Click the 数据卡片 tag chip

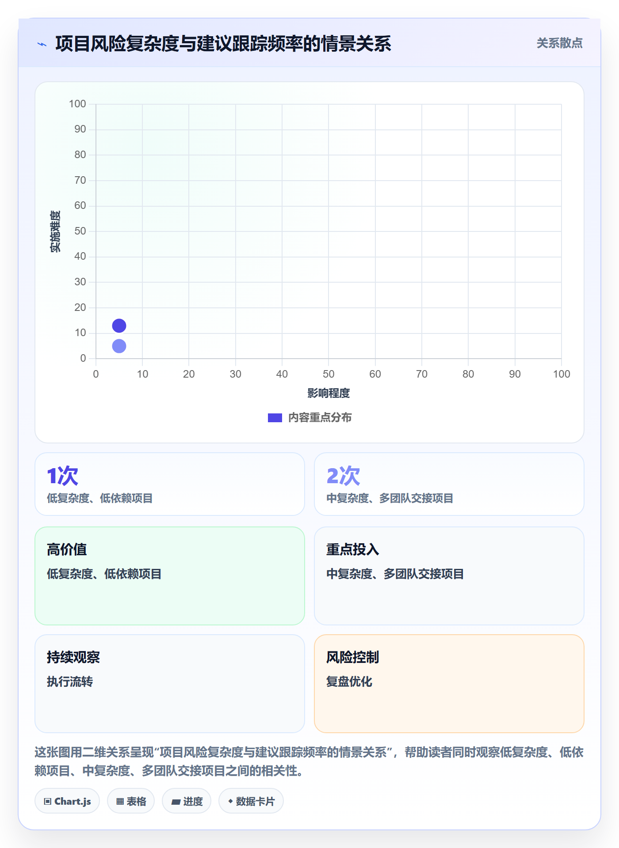[251, 801]
